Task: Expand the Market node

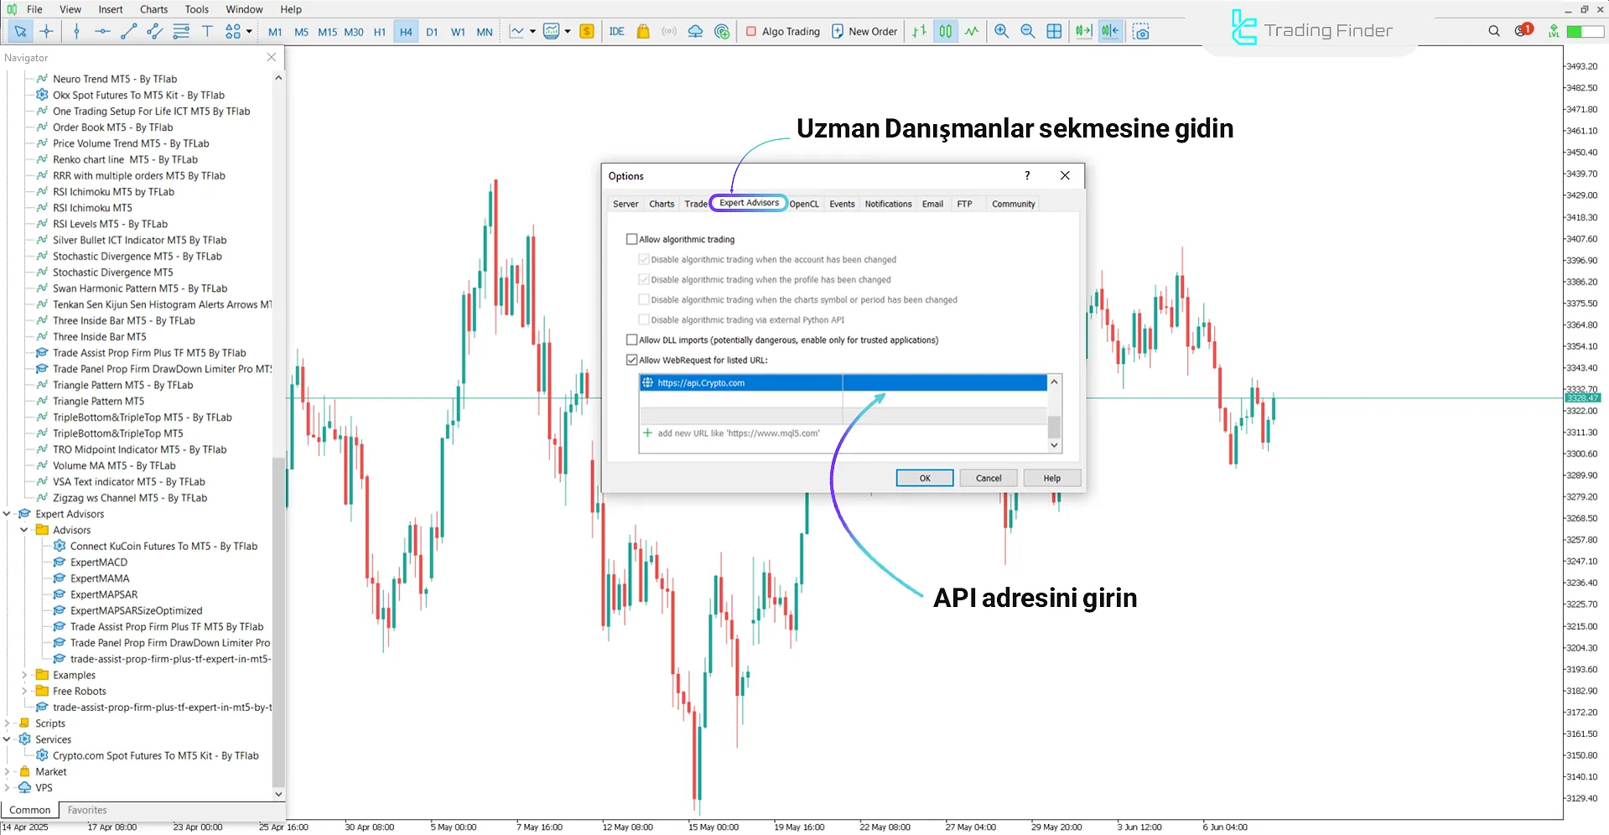Action: click(7, 771)
